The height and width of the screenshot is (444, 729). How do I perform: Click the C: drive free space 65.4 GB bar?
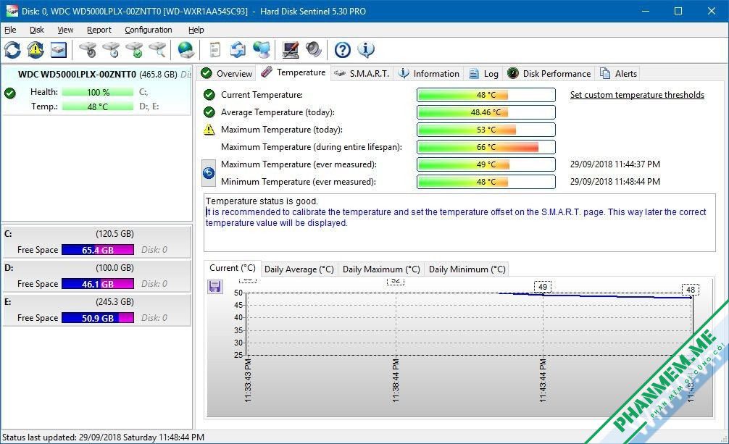pyautogui.click(x=98, y=250)
